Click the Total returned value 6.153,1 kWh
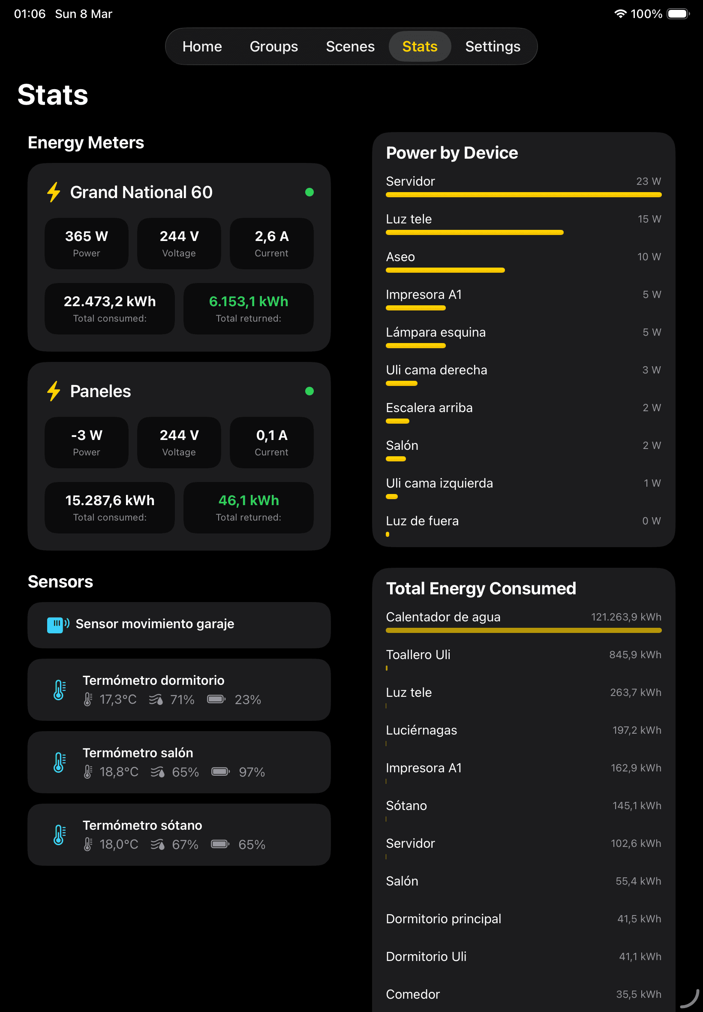This screenshot has width=703, height=1012. click(248, 301)
